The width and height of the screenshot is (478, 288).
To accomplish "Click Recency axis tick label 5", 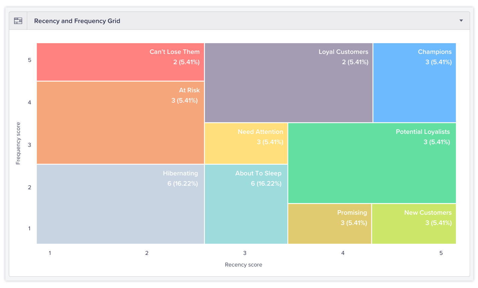I will 441,253.
